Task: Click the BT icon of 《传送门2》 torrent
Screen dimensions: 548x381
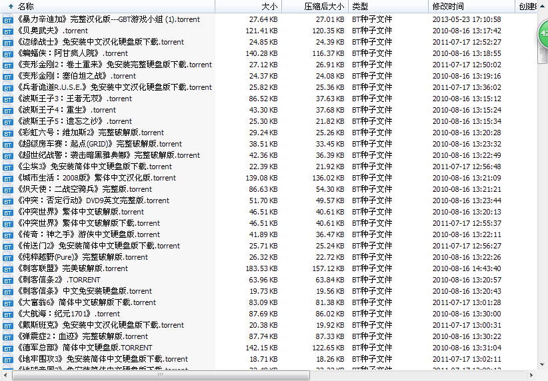Action: [8, 246]
